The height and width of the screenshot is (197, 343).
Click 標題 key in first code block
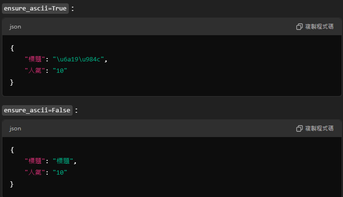tap(35, 59)
